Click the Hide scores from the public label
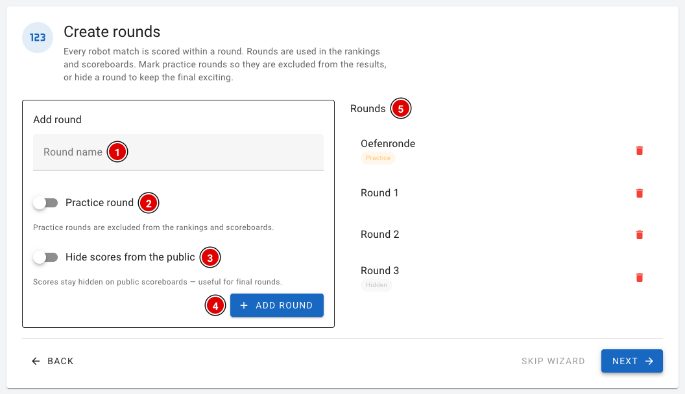Viewport: 685px width, 394px height. 130,257
